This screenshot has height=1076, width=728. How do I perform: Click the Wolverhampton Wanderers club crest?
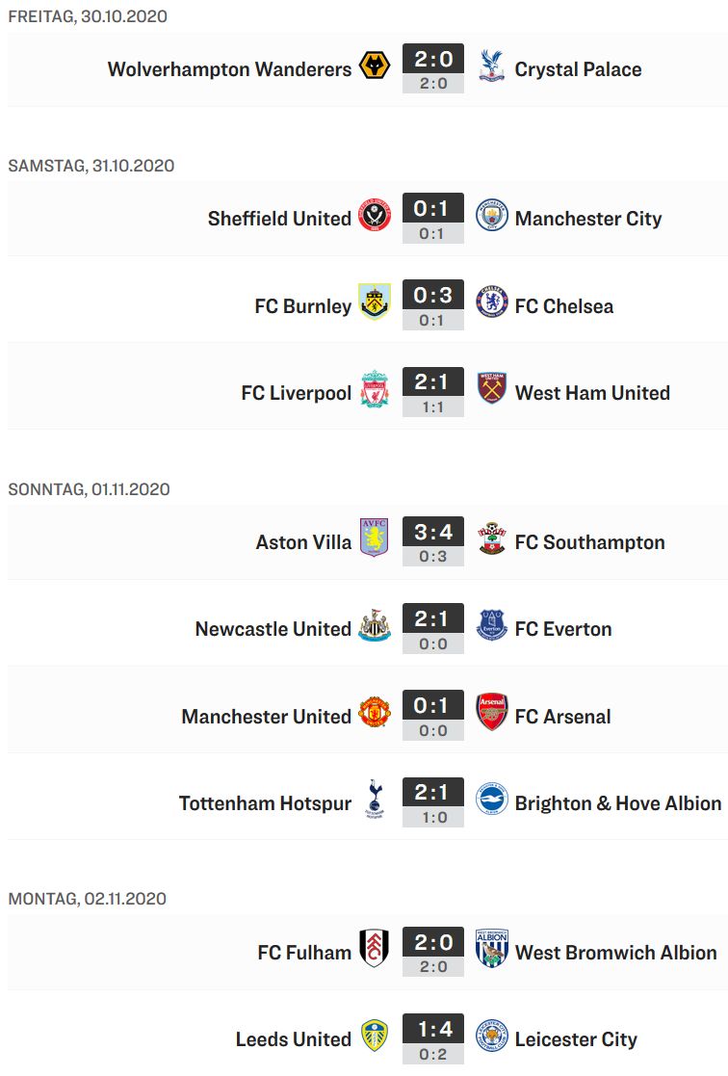point(375,68)
